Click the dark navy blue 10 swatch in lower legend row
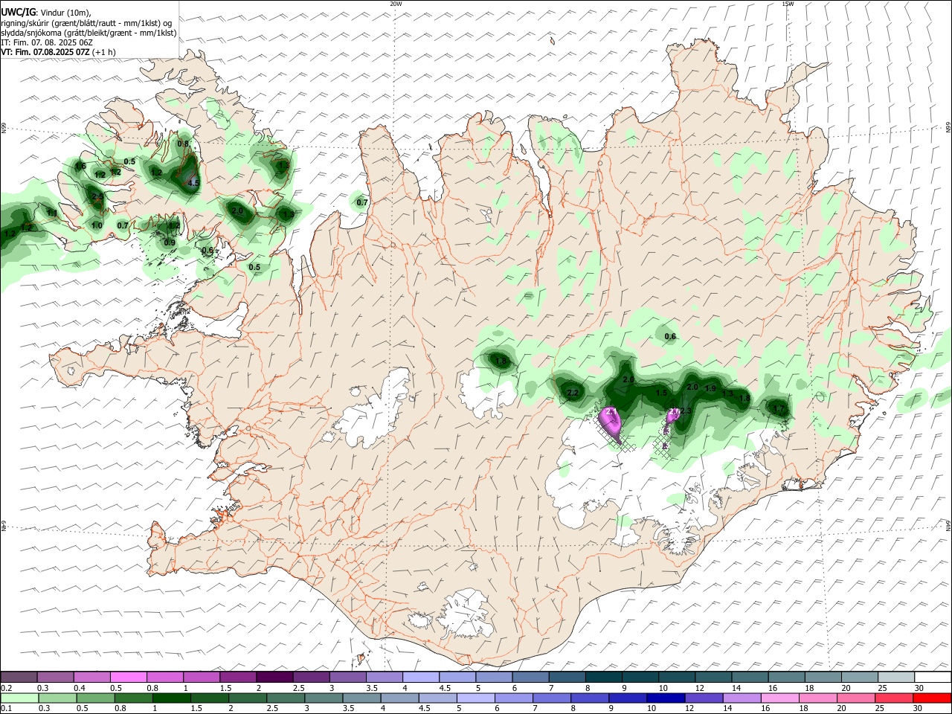Screen dimensions: 952x714 (665, 698)
